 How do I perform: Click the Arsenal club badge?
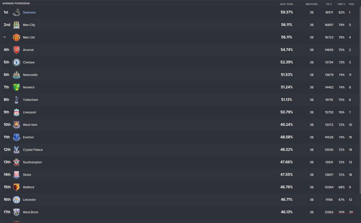click(16, 50)
